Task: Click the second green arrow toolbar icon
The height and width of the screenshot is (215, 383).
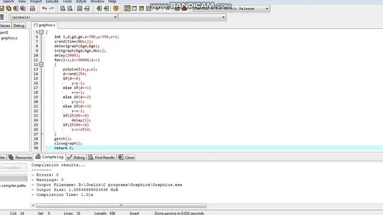Action: click(x=107, y=8)
